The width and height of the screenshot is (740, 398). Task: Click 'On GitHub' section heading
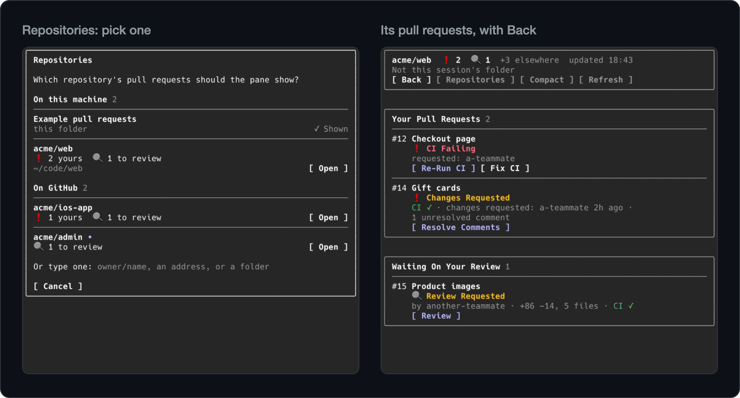(55, 188)
